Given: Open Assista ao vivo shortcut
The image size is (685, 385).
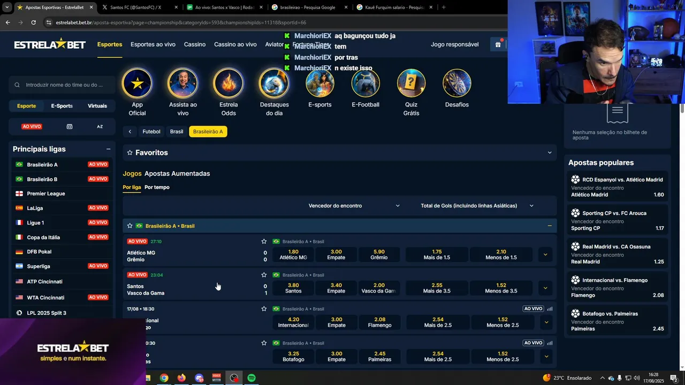Looking at the screenshot, I should [182, 83].
